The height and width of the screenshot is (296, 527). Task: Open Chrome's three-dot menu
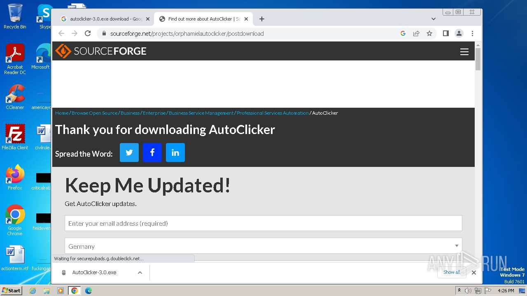coord(472,33)
